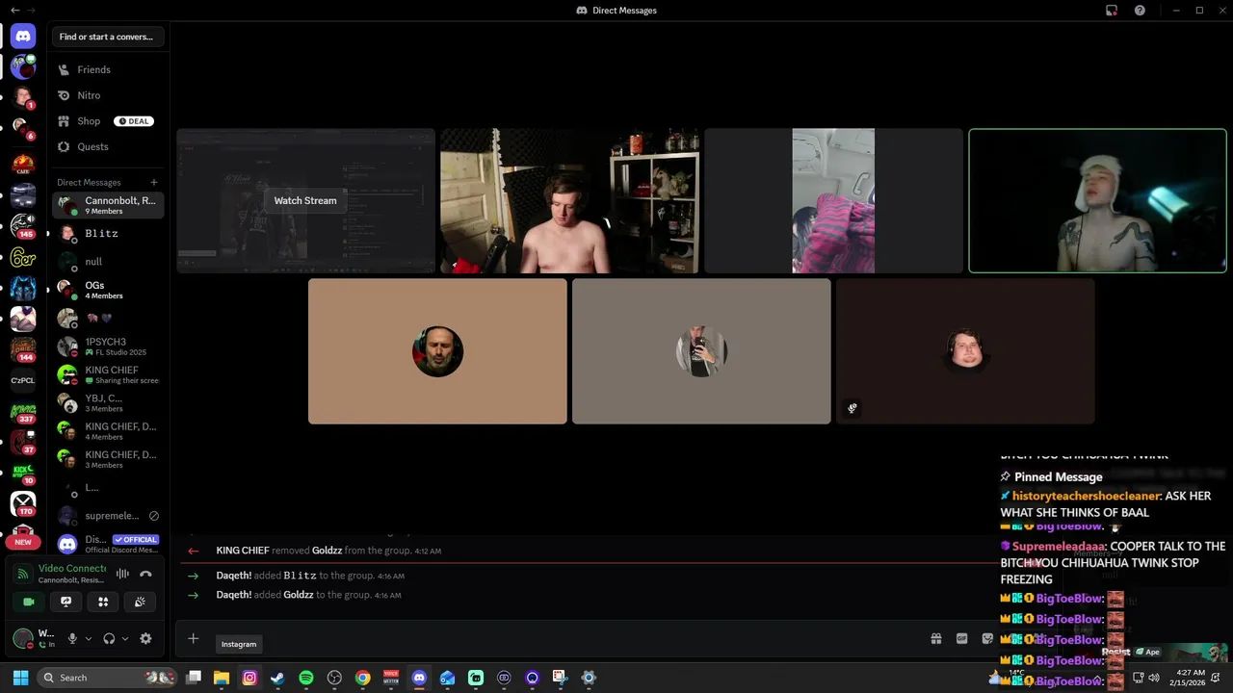Open the X server with 170 badge
The height and width of the screenshot is (693, 1233).
[x=23, y=502]
